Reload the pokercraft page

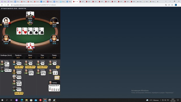(8, 5)
